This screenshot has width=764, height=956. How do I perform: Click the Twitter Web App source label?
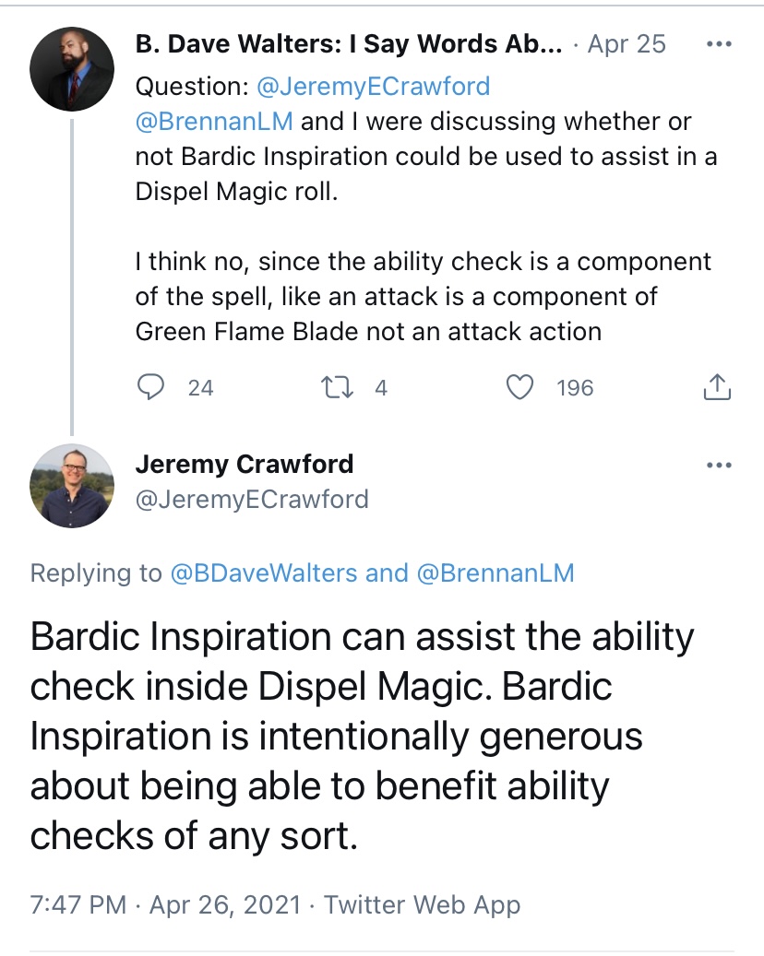click(423, 904)
